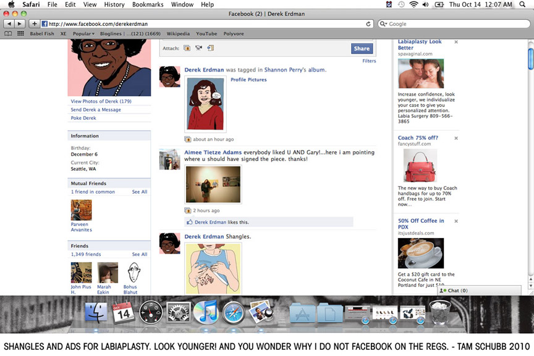The height and width of the screenshot is (356, 534).
Task: Open the Bookmarks menu
Action: 148,4
